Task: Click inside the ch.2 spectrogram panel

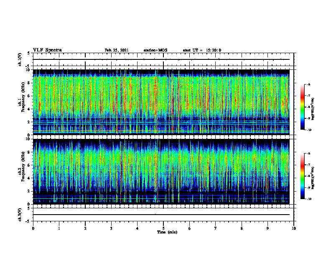Action: point(161,172)
